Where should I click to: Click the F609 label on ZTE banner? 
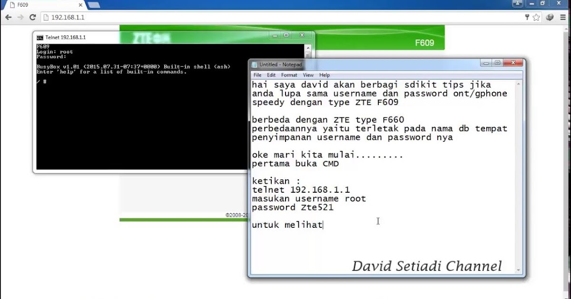pyautogui.click(x=424, y=43)
